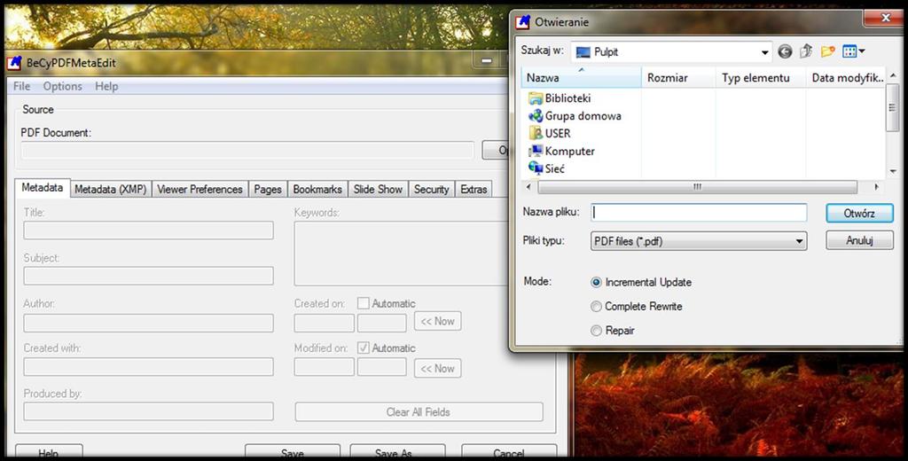This screenshot has height=461, width=908.
Task: Click the scroll right arrow of file list
Action: point(877,187)
